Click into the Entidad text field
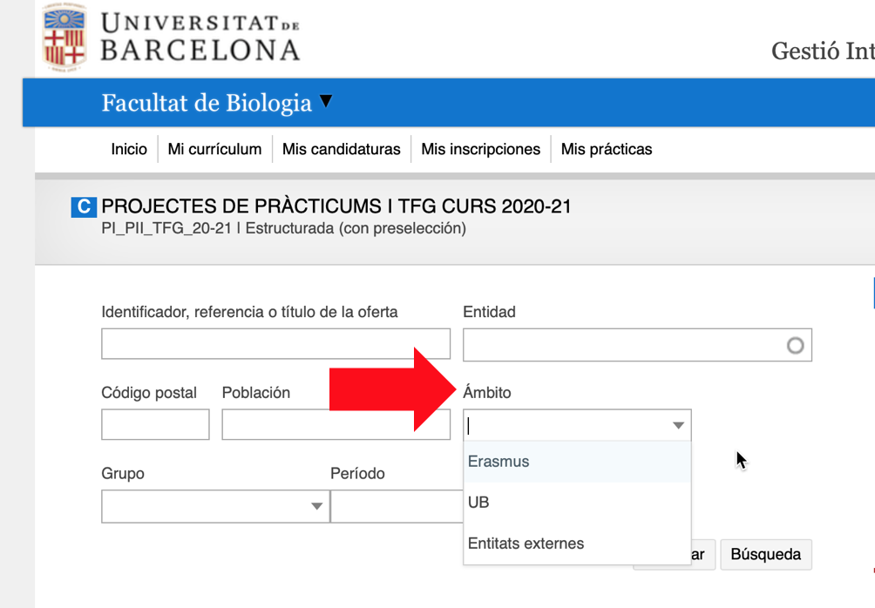The width and height of the screenshot is (875, 608). coord(619,345)
